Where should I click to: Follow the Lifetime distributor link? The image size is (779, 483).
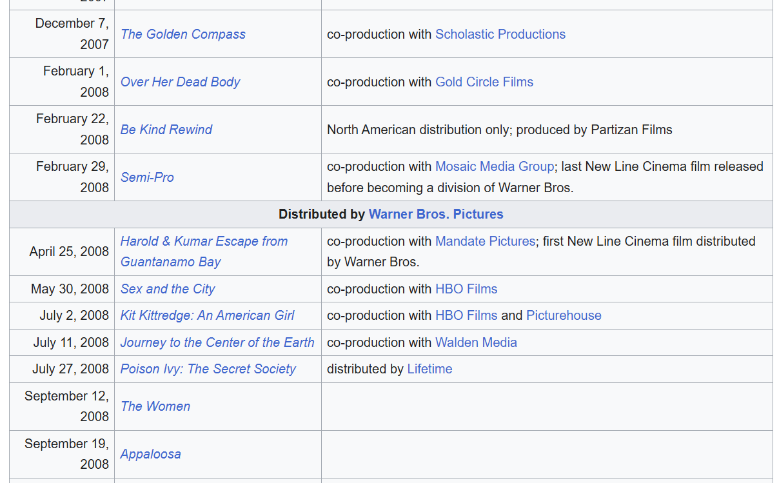coord(429,369)
